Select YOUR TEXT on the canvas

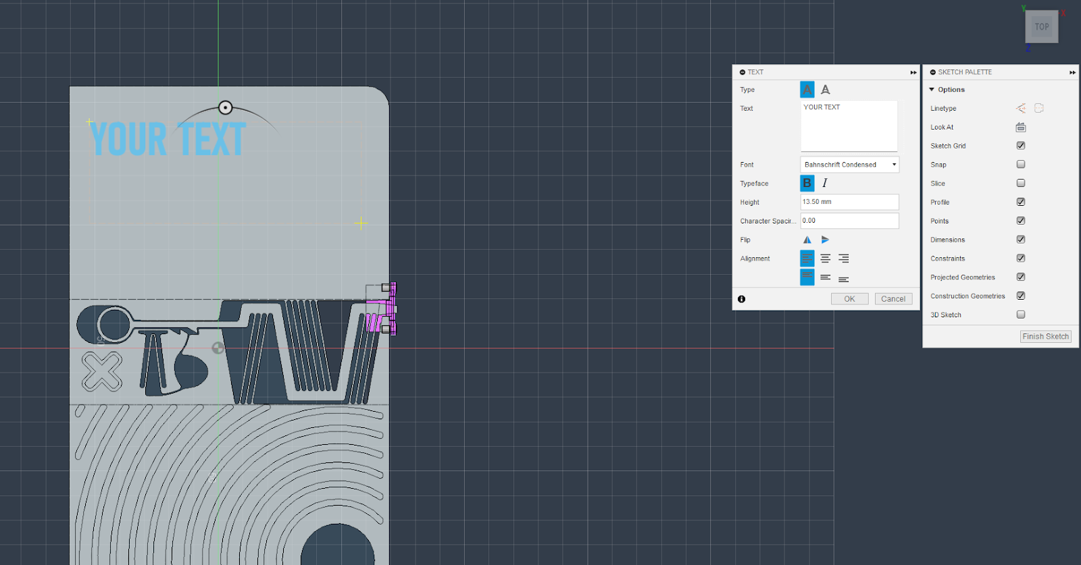pyautogui.click(x=168, y=138)
